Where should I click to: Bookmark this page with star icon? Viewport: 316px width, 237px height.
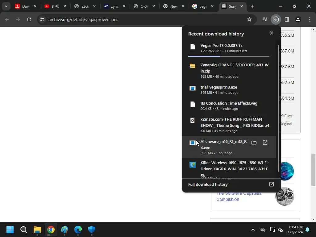coord(249,19)
